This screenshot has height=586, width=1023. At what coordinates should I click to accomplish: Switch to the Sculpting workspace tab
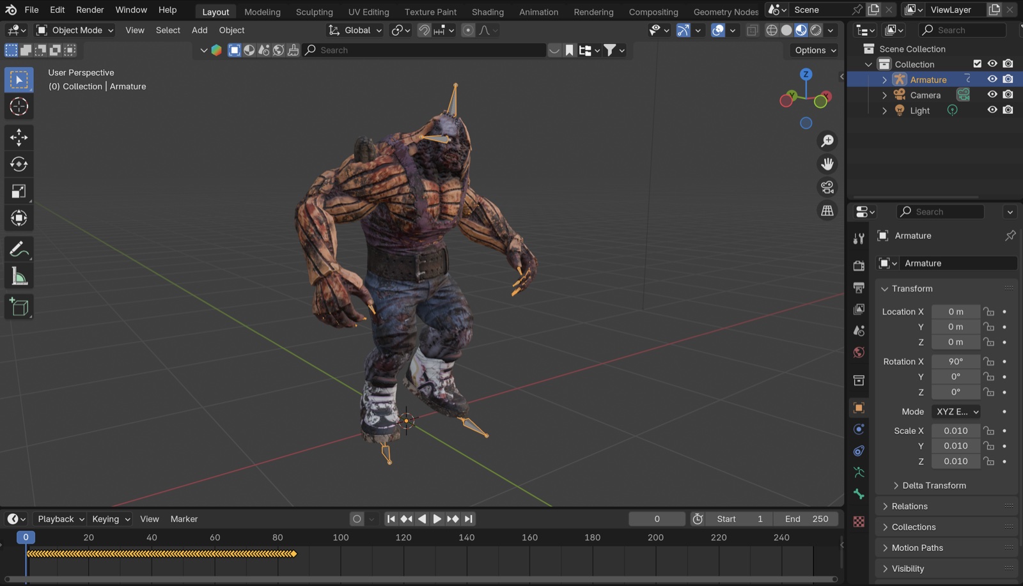(314, 12)
